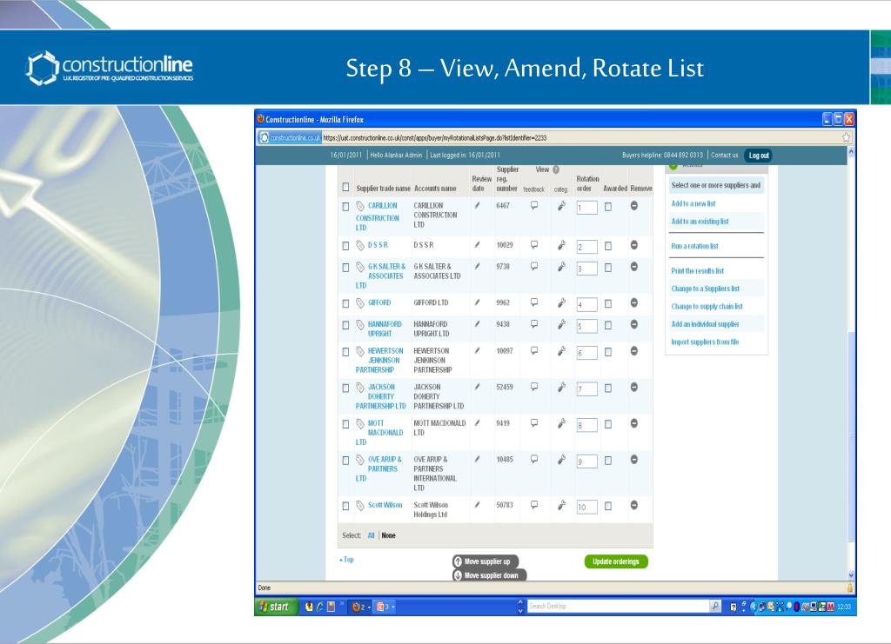Click the page scrollbar down arrow
The height and width of the screenshot is (644, 891).
tap(851, 574)
